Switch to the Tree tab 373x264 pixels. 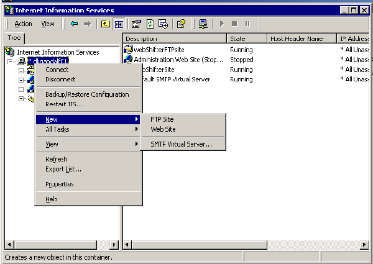pos(14,38)
